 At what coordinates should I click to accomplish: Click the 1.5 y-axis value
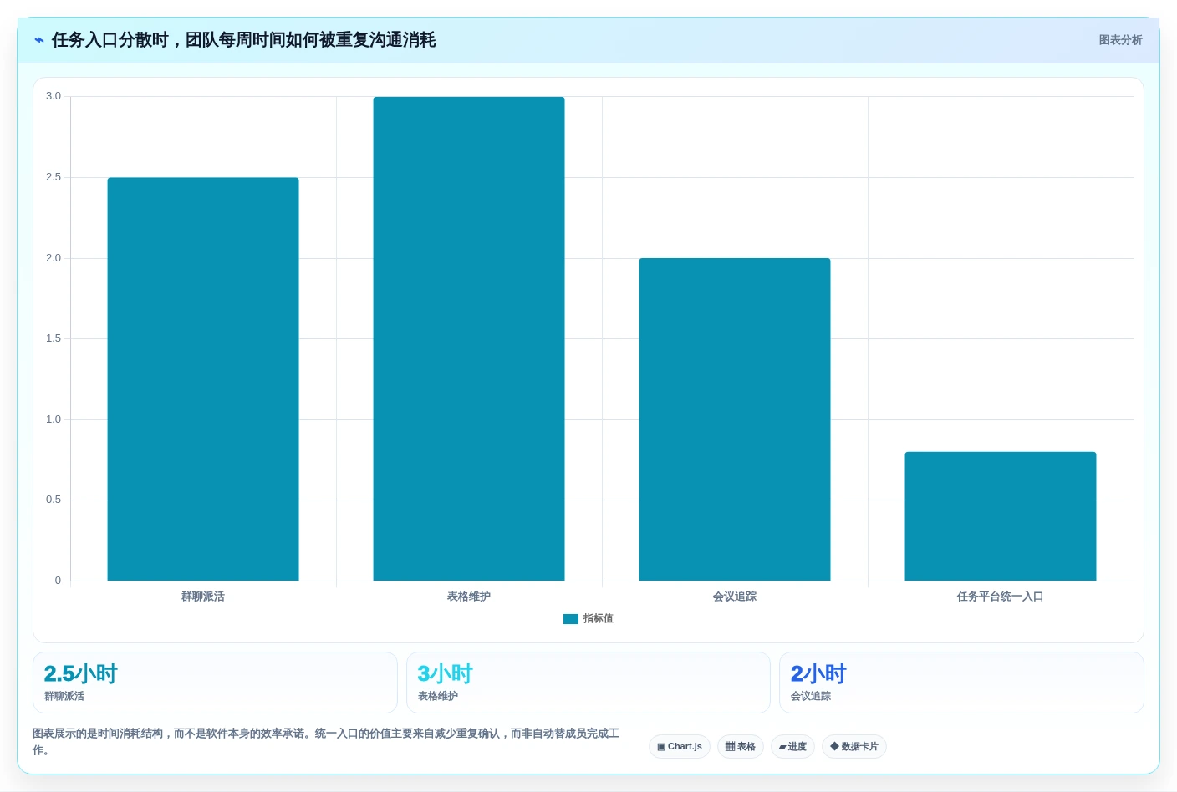coord(53,338)
